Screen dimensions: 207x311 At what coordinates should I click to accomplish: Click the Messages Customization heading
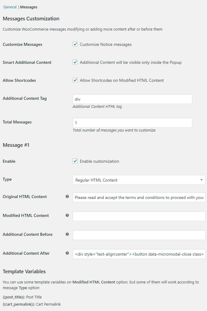pos(31,19)
